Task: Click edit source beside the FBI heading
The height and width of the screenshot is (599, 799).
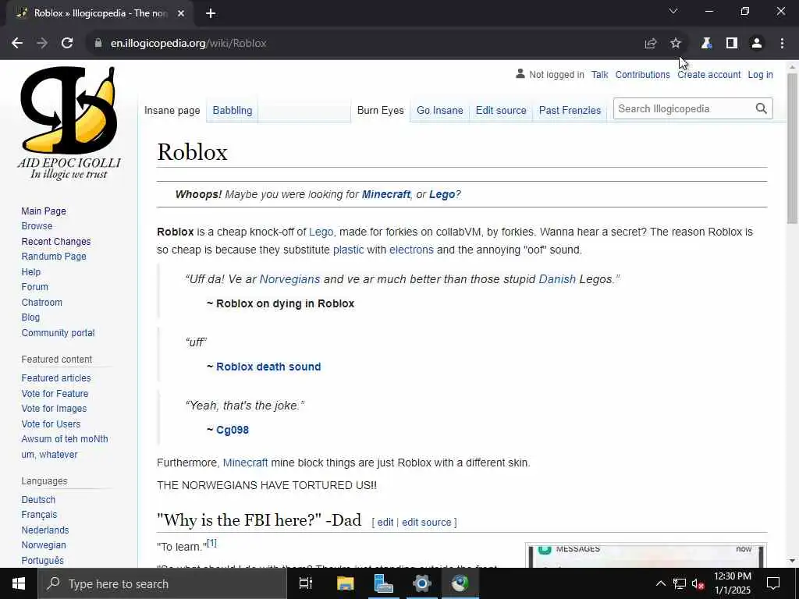Action: click(427, 523)
